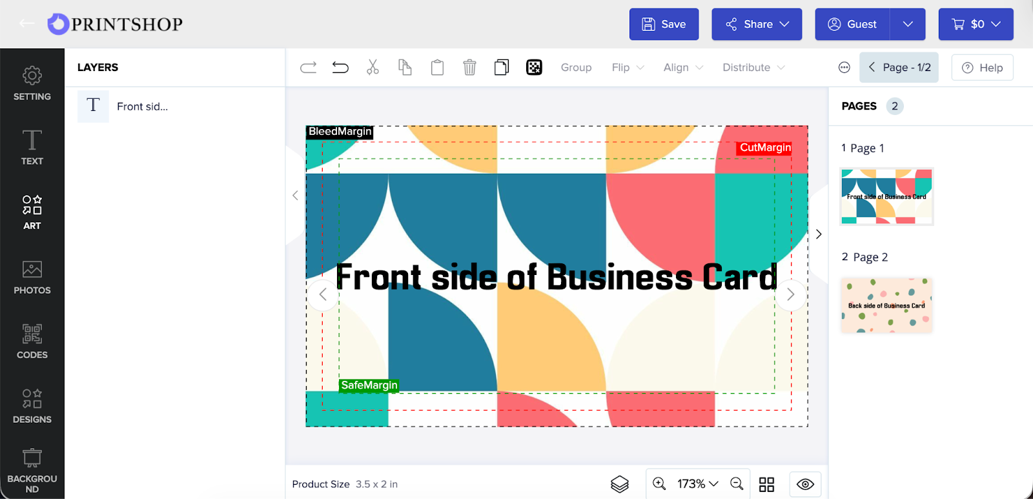Expand the Guest account dropdown arrow
Viewport: 1033px width, 499px height.
coord(908,25)
